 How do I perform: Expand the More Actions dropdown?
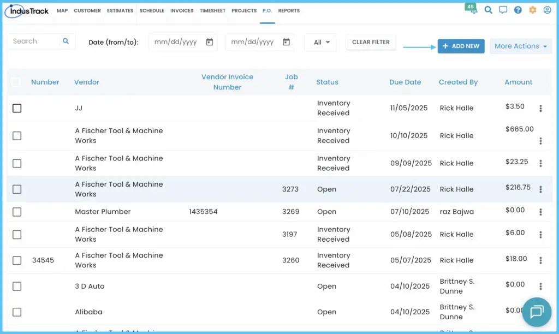tap(520, 46)
